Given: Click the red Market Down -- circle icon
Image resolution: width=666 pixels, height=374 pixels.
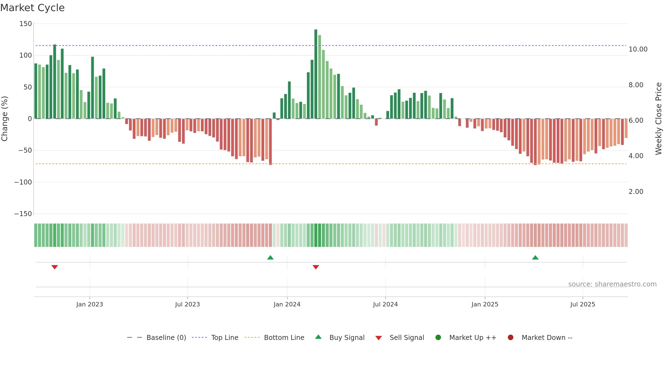Looking at the screenshot, I should pos(511,337).
